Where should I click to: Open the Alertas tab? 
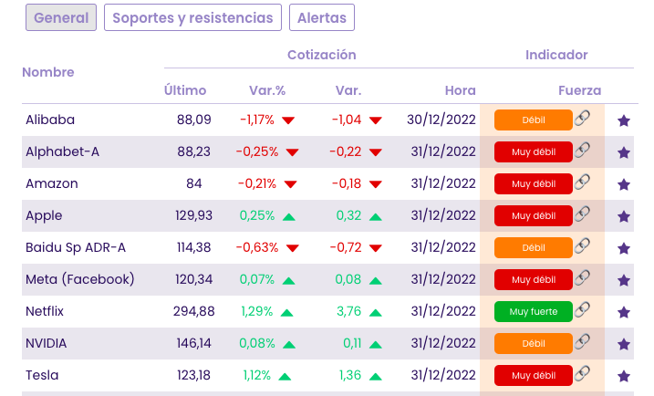(322, 17)
